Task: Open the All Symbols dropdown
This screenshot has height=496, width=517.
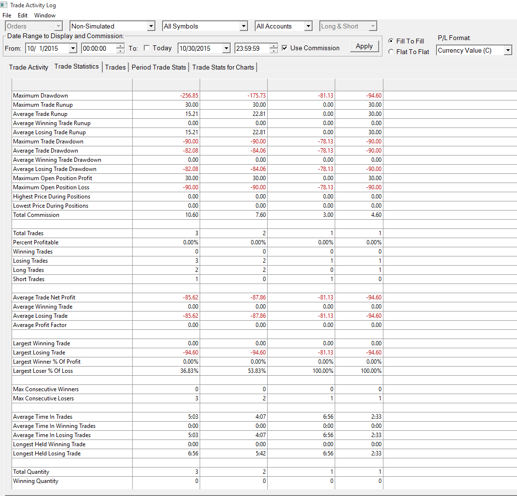Action: 244,26
